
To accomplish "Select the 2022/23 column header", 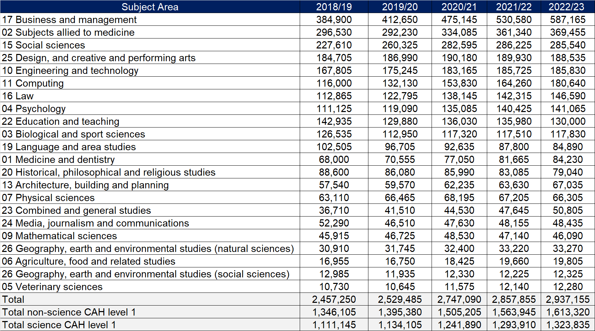I will [568, 7].
